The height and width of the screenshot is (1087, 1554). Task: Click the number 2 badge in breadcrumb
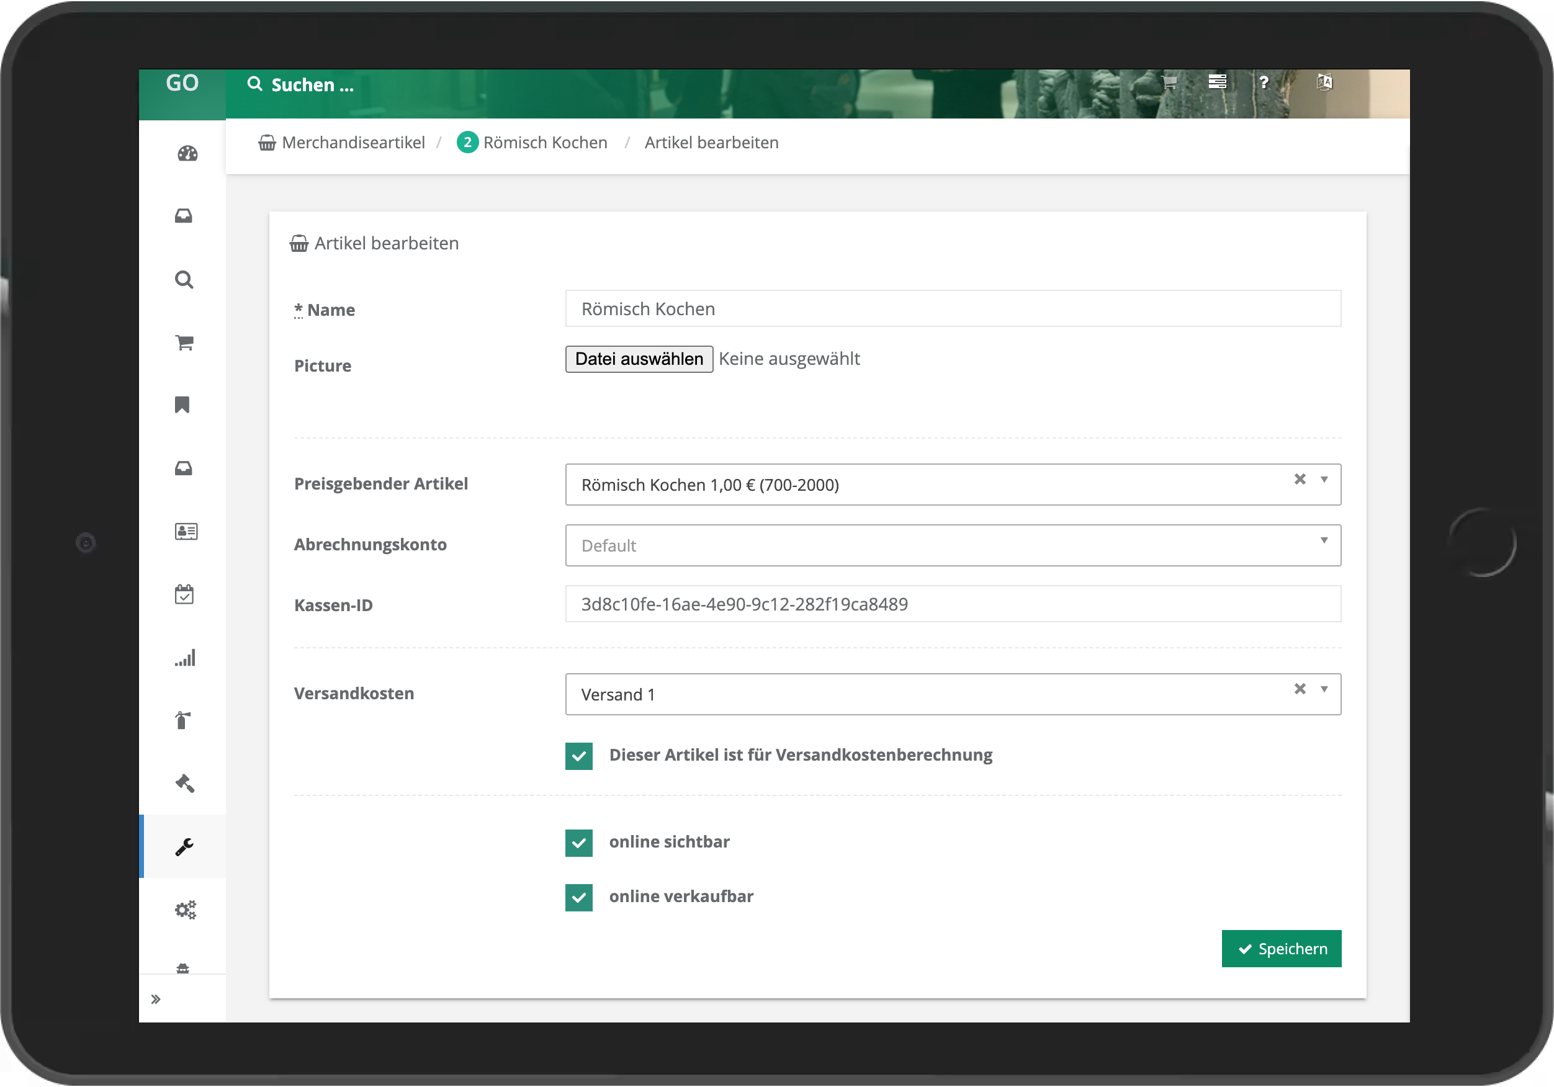coord(467,143)
